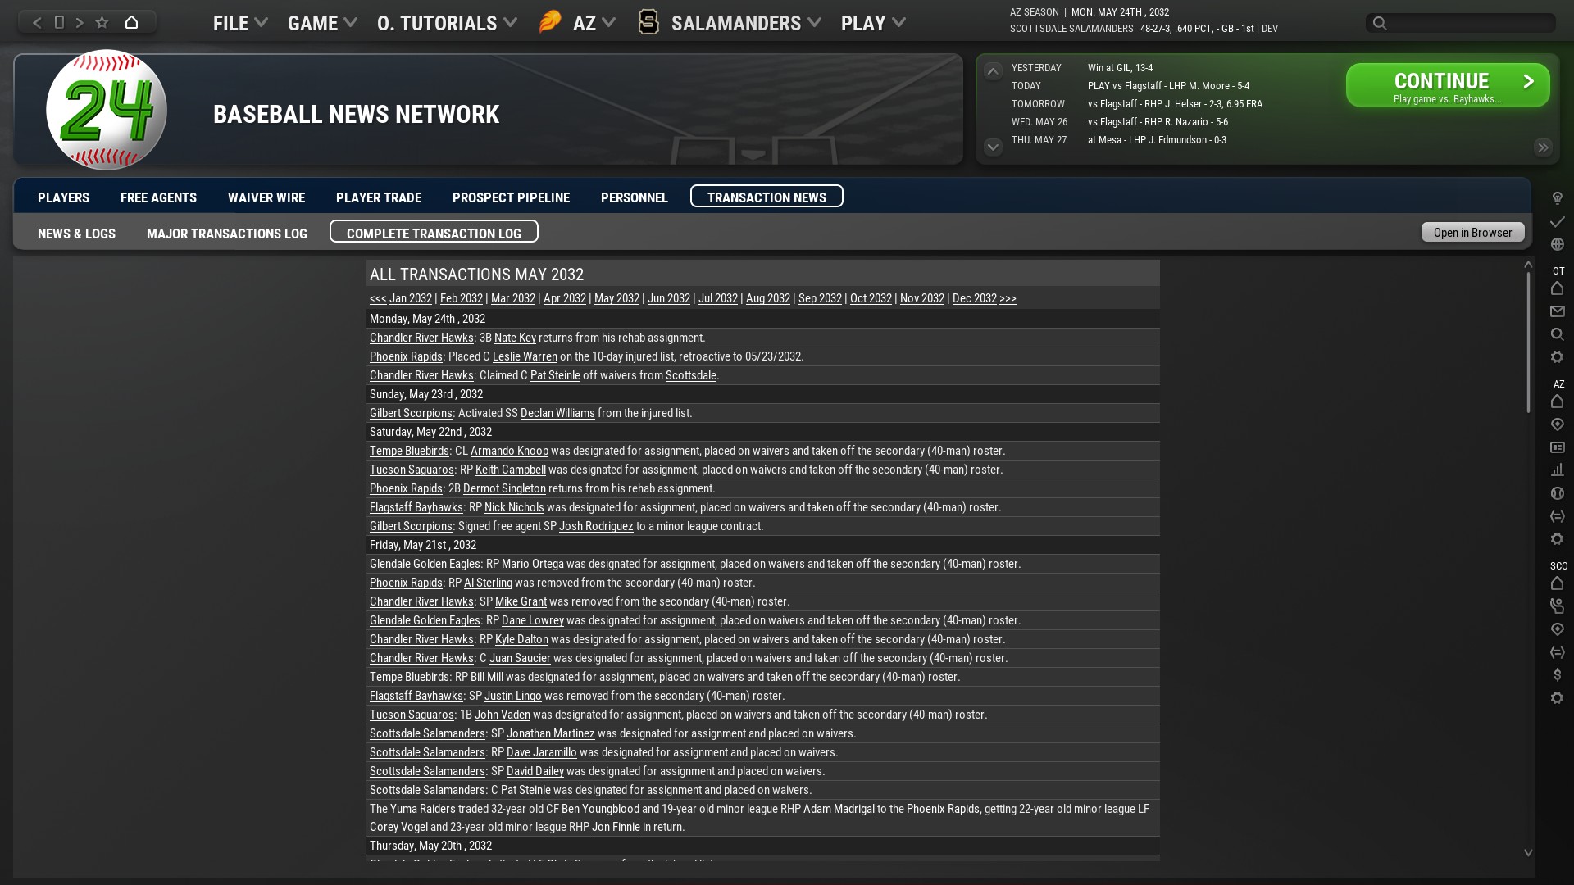1574x885 pixels.
Task: Expand the FILE menu
Action: (x=238, y=21)
